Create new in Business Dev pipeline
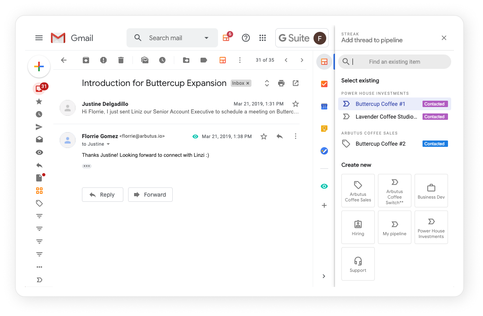 pos(431,191)
